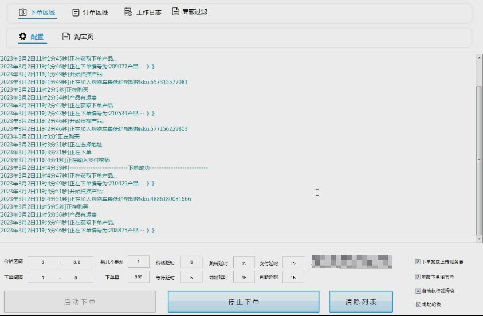Click the log entry for 下单编号 210534
The width and height of the screenshot is (483, 316).
tap(77, 114)
